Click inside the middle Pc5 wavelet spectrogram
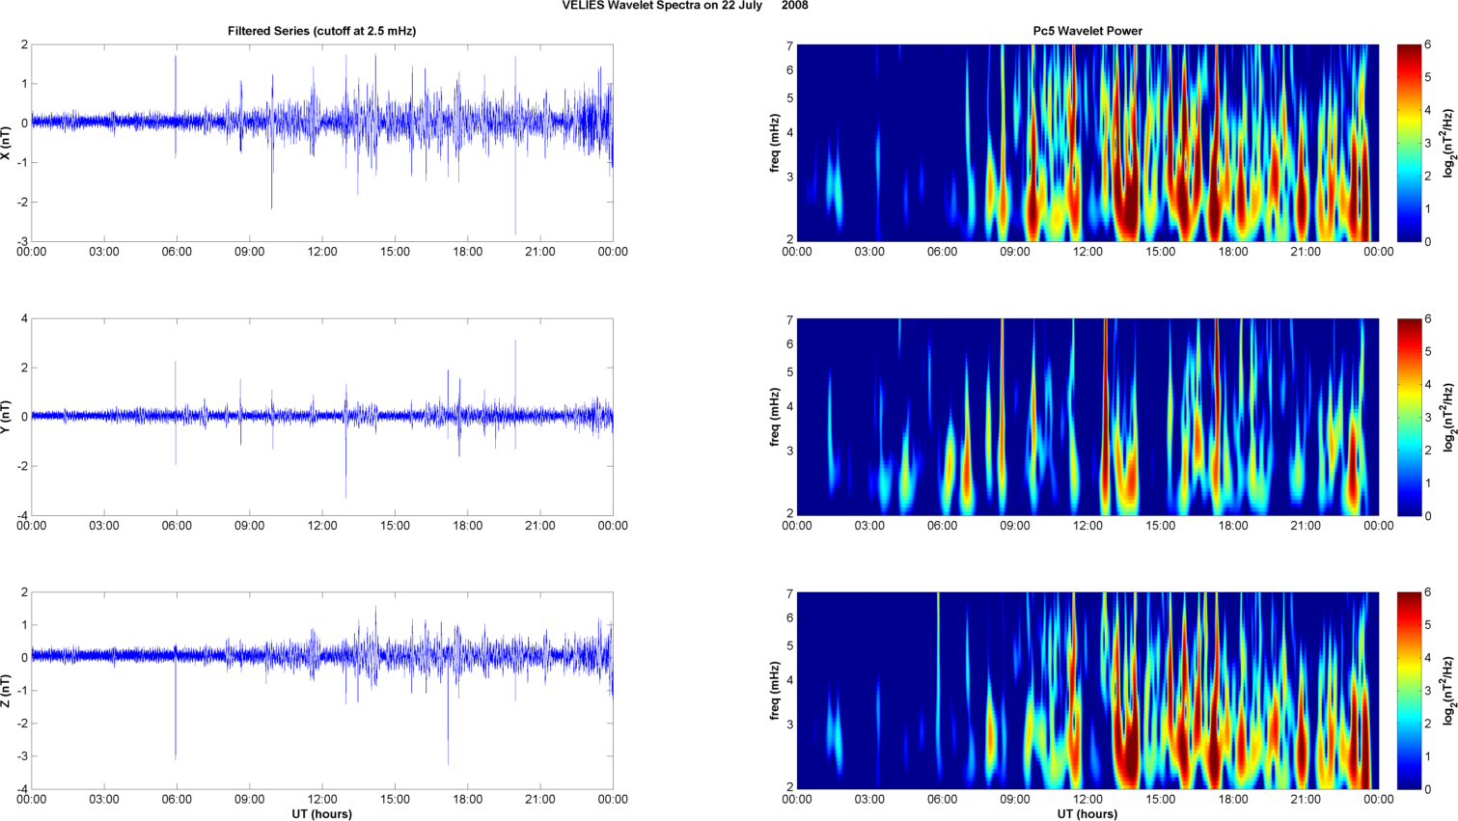The height and width of the screenshot is (821, 1458). [x=1087, y=417]
